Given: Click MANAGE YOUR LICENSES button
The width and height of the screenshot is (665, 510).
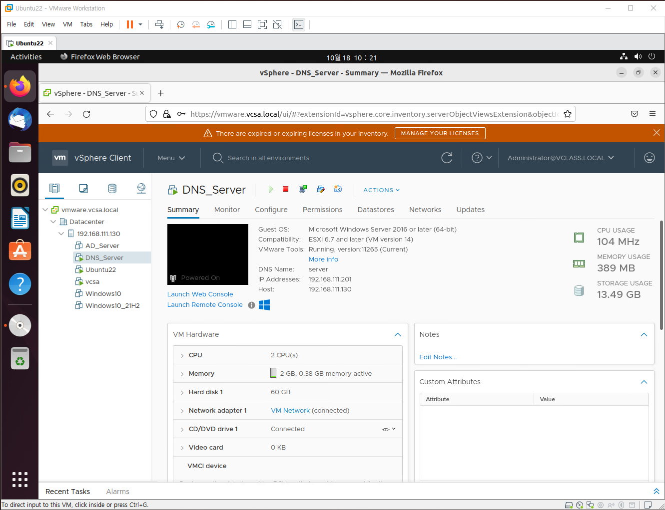Looking at the screenshot, I should [x=440, y=133].
